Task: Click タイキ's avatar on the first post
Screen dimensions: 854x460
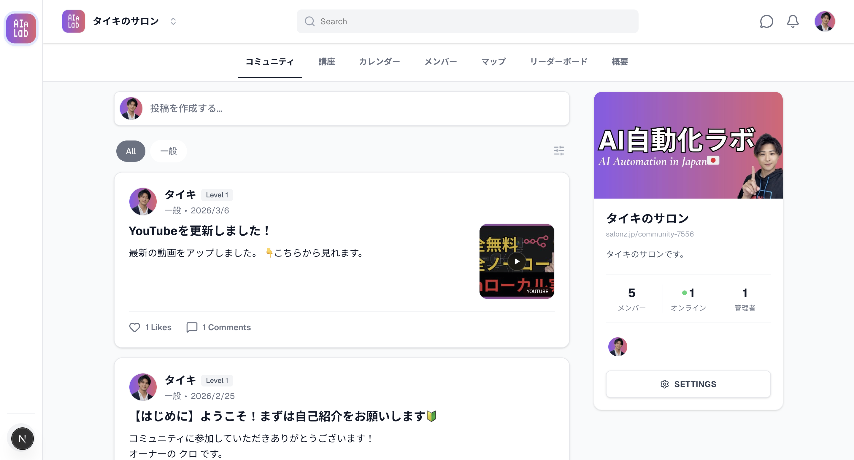Action: coord(142,201)
